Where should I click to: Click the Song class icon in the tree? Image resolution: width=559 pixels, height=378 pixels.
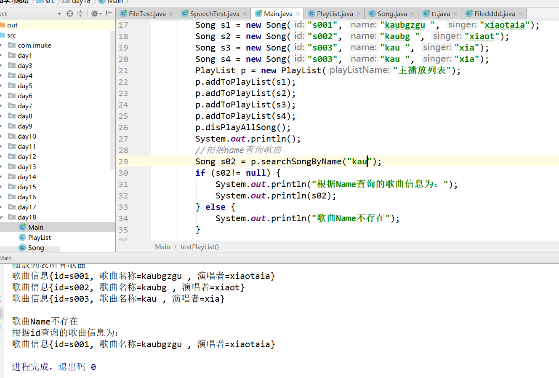click(x=23, y=247)
